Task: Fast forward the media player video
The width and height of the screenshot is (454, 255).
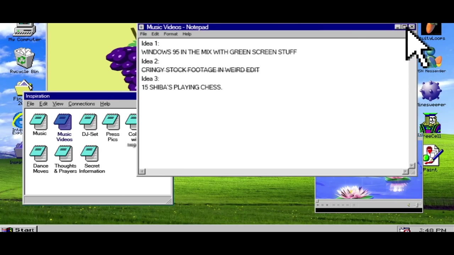Action: (343, 205)
